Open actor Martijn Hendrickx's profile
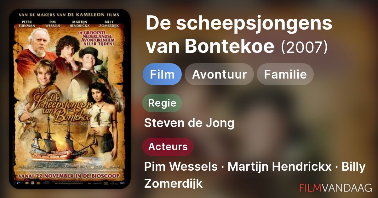 pyautogui.click(x=279, y=167)
